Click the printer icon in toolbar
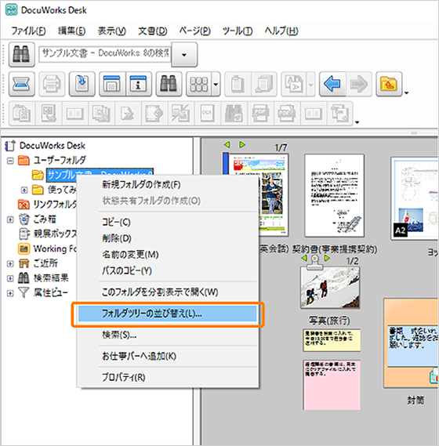The height and width of the screenshot is (446, 439). (52, 84)
